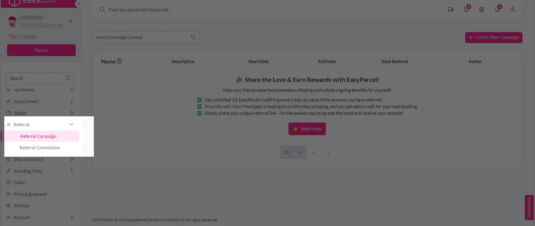The image size is (535, 226).
Task: Collapse the Referral menu chevron
Action: [71, 124]
